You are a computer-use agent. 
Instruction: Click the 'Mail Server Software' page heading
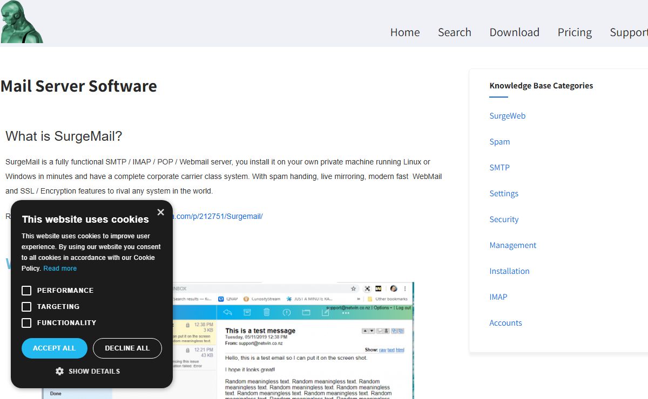coord(79,86)
